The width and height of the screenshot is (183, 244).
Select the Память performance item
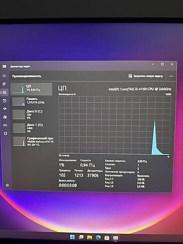(x=33, y=101)
